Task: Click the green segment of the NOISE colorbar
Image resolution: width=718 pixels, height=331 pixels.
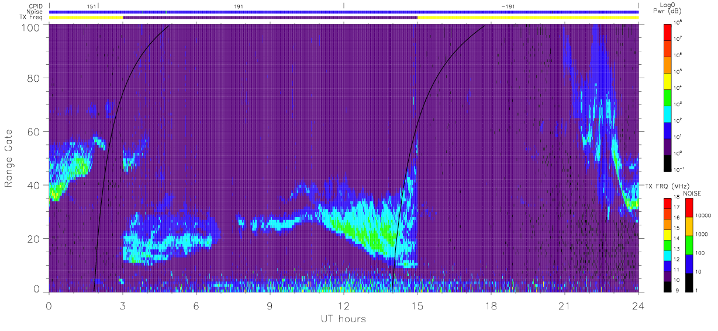Action: [689, 245]
